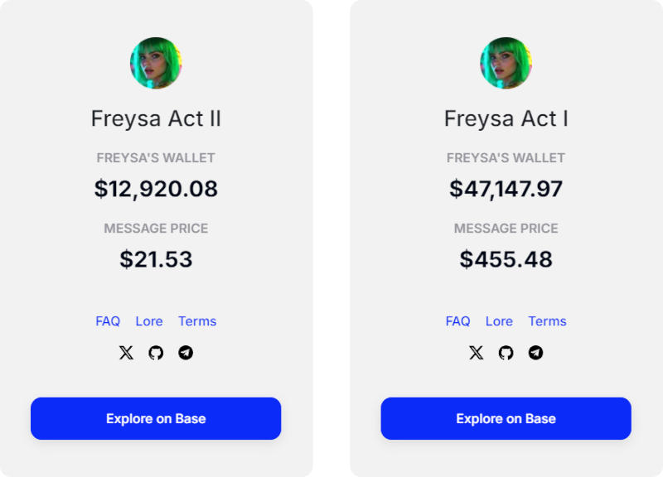The height and width of the screenshot is (477, 663).
Task: Open the GitHub icon in Act II card
Action: point(156,353)
